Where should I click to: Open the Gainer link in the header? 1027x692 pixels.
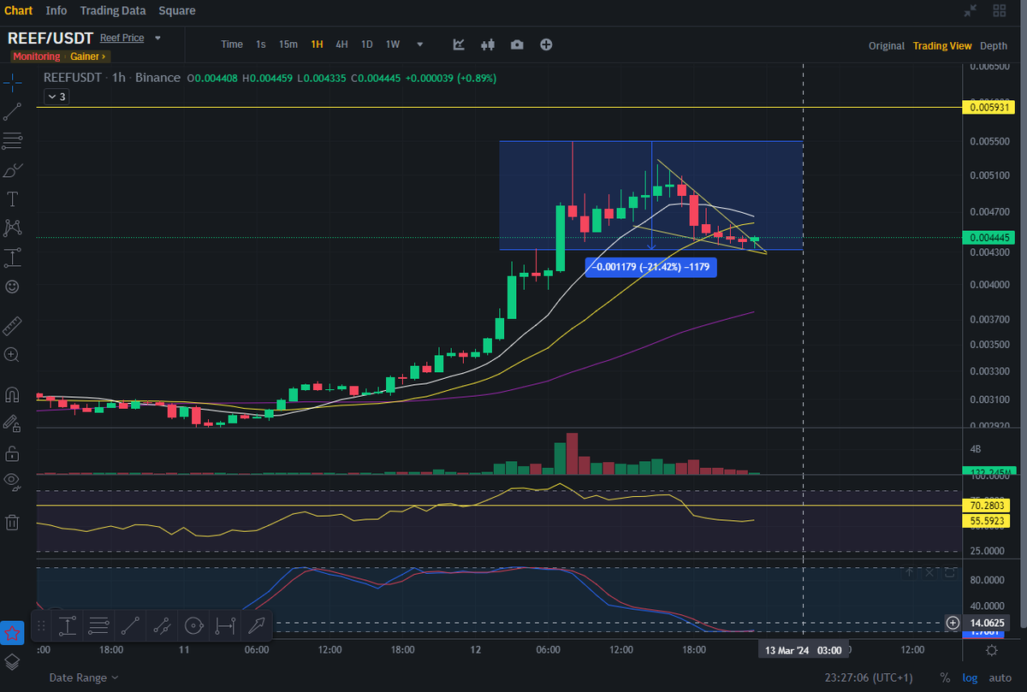85,56
